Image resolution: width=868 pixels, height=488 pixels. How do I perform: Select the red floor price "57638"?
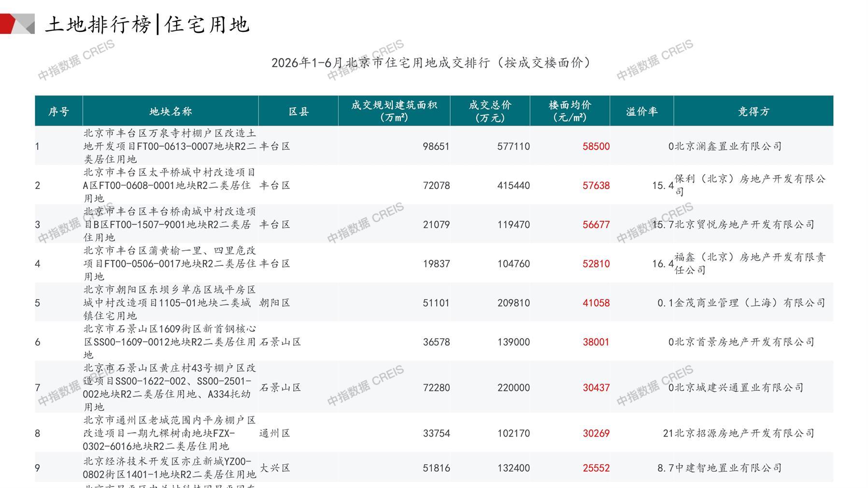coord(596,186)
